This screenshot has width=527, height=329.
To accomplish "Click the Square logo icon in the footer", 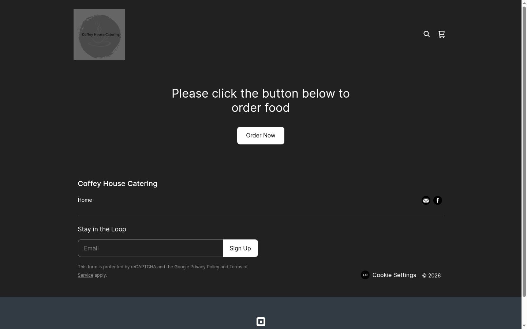I will point(261,322).
